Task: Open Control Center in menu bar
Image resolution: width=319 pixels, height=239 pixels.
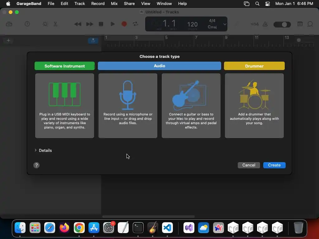Action: [x=268, y=4]
